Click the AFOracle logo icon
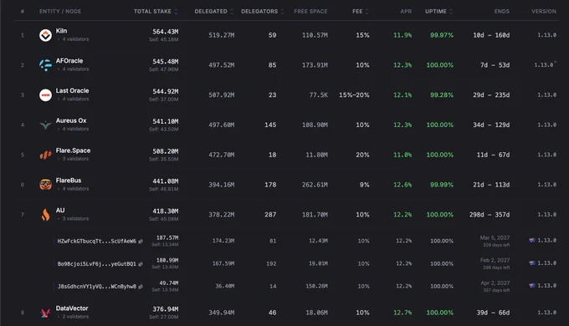 tap(45, 65)
